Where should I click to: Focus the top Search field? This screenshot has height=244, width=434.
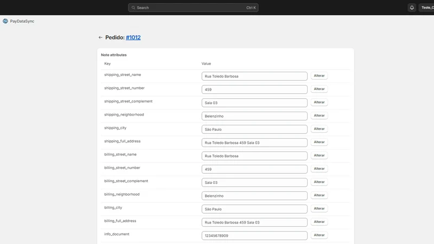point(193,8)
